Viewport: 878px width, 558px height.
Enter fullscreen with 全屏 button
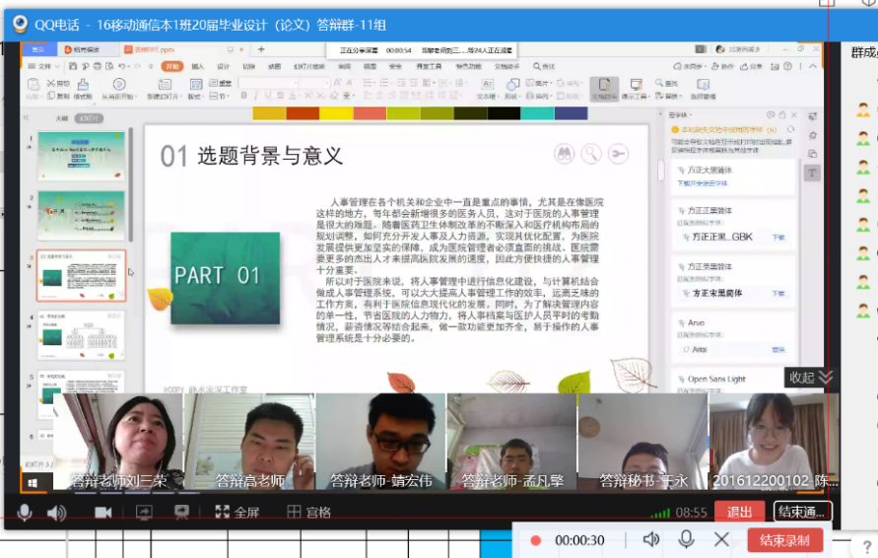(x=237, y=512)
